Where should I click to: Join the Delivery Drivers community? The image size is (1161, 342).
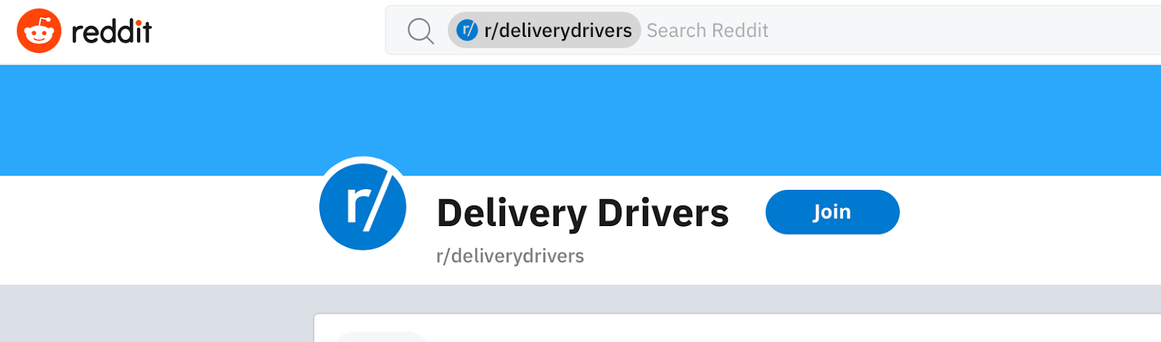[832, 212]
